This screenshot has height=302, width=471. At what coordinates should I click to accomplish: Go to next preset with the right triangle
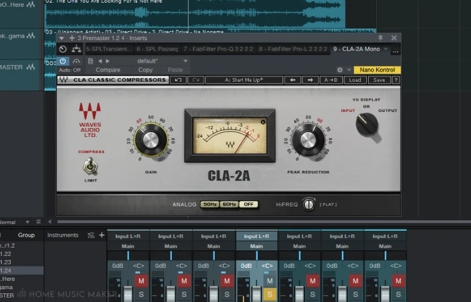[108, 61]
